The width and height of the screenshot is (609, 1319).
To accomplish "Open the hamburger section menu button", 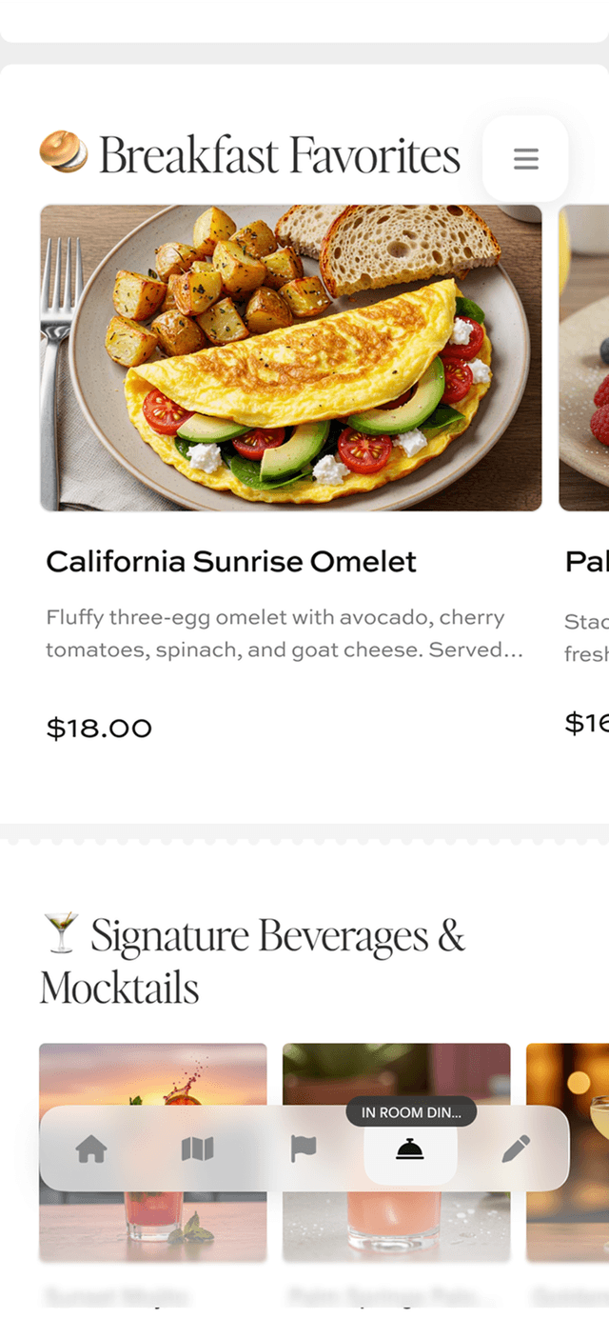I will [x=525, y=158].
